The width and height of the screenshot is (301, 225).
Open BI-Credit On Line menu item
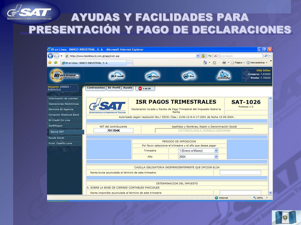(x=64, y=120)
